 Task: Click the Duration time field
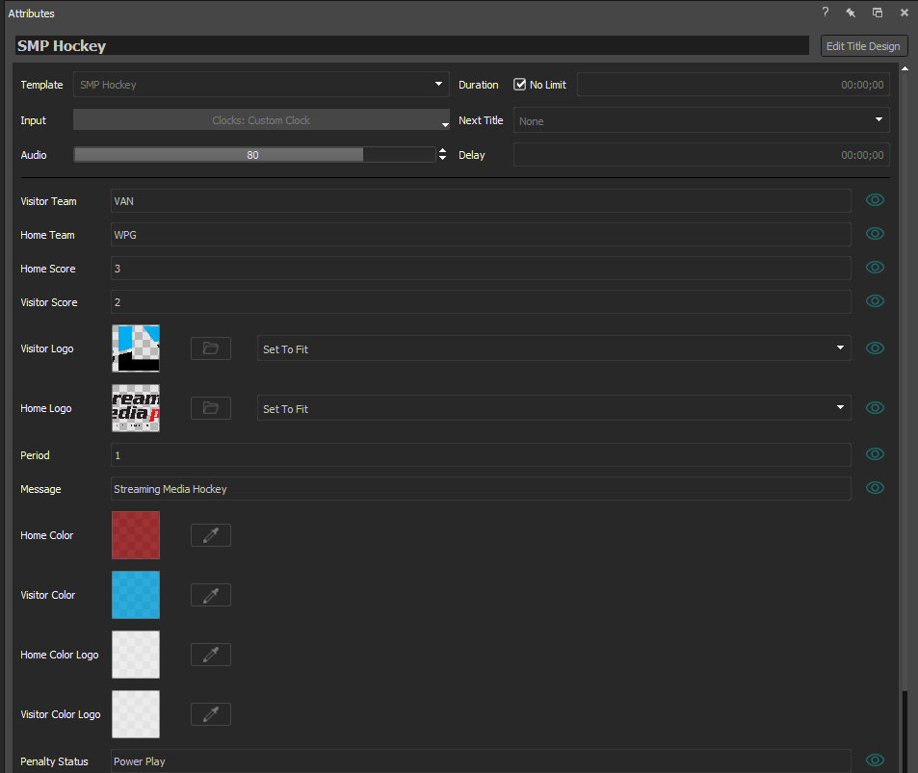[734, 85]
